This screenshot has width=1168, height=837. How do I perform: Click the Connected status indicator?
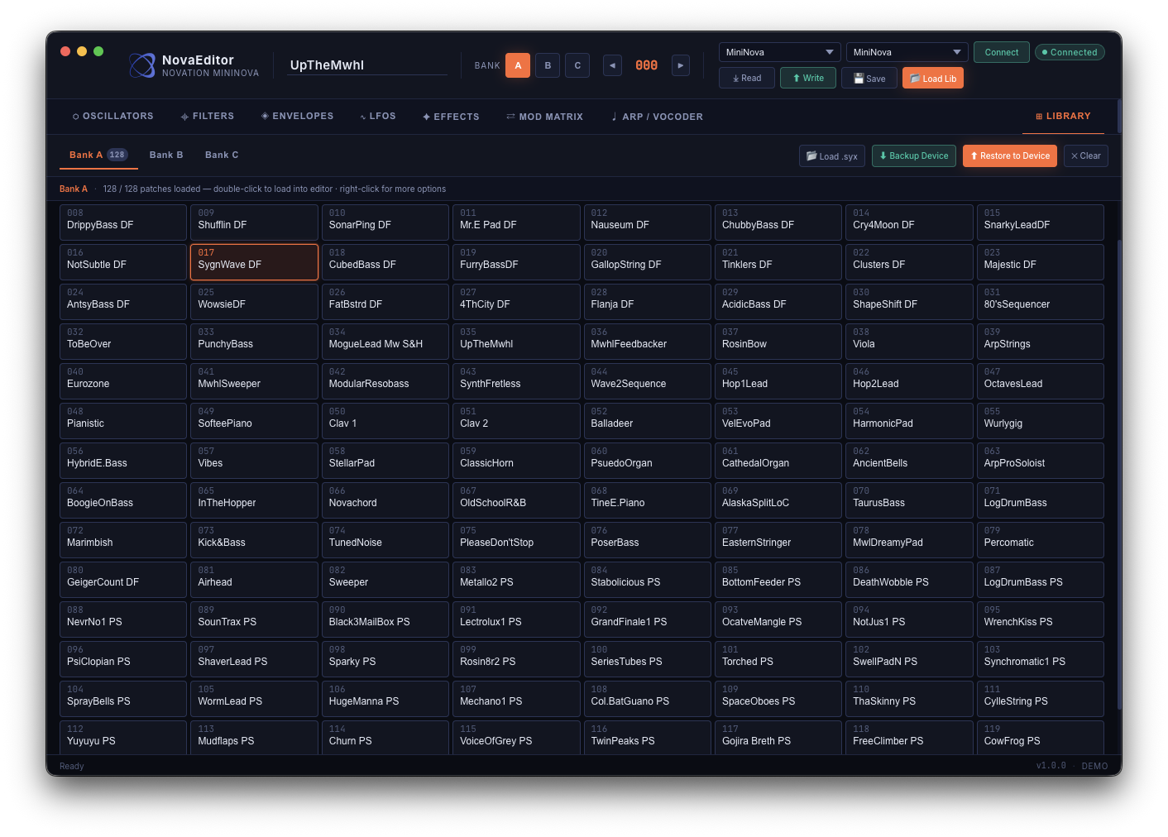[x=1070, y=52]
